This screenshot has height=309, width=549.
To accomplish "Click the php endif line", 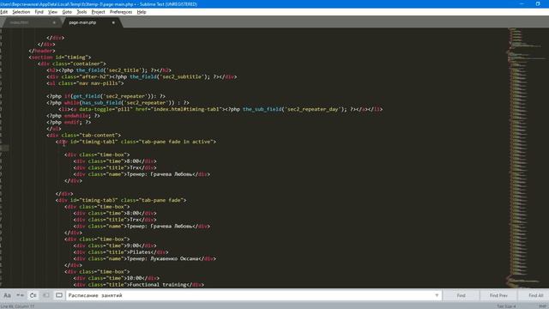I will (x=69, y=122).
